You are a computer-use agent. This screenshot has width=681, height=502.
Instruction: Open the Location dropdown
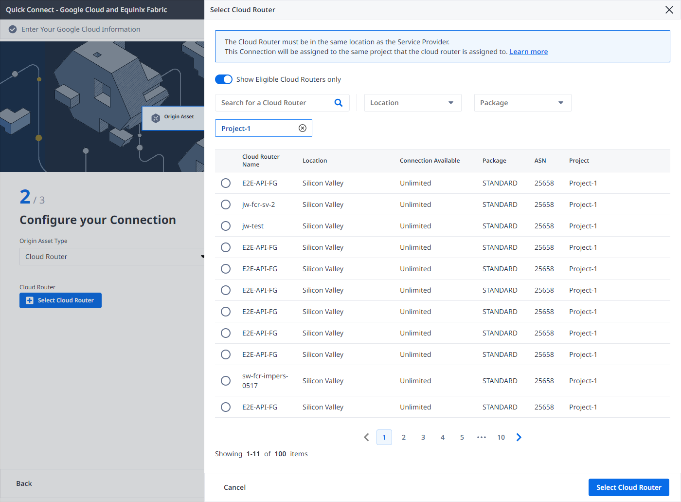pyautogui.click(x=412, y=103)
